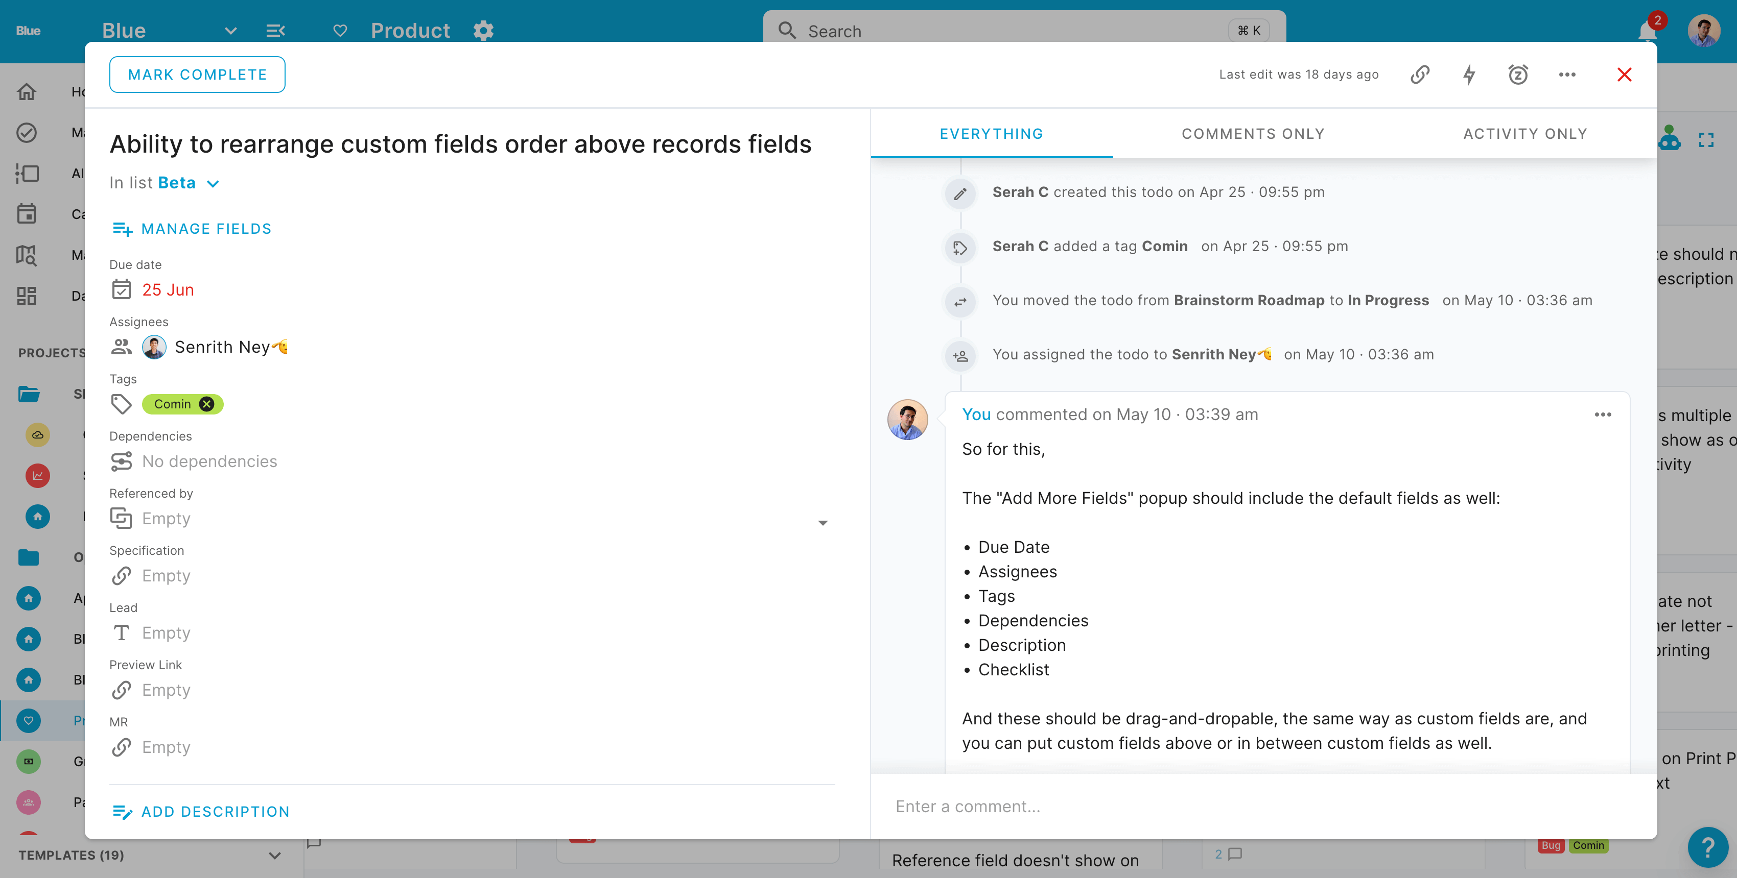The width and height of the screenshot is (1737, 878).
Task: Edit the due date 25 Jun
Action: 168,290
